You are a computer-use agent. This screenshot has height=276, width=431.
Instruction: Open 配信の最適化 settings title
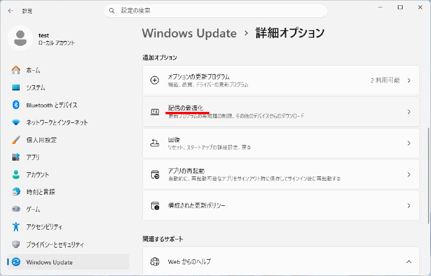[186, 108]
